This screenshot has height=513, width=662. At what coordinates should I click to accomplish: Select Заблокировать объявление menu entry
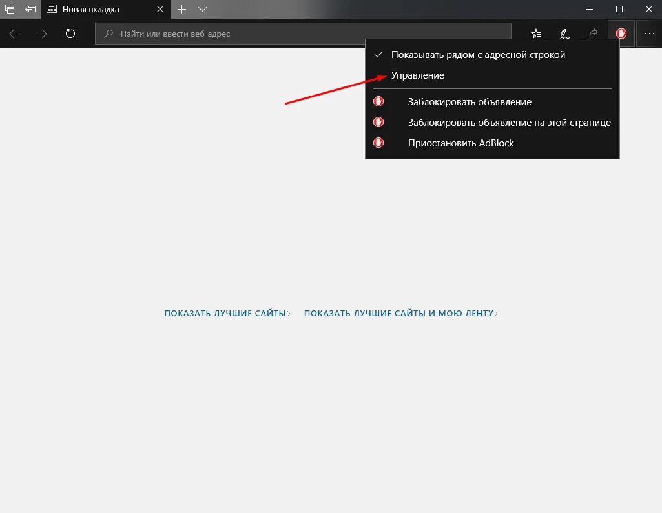coord(492,102)
